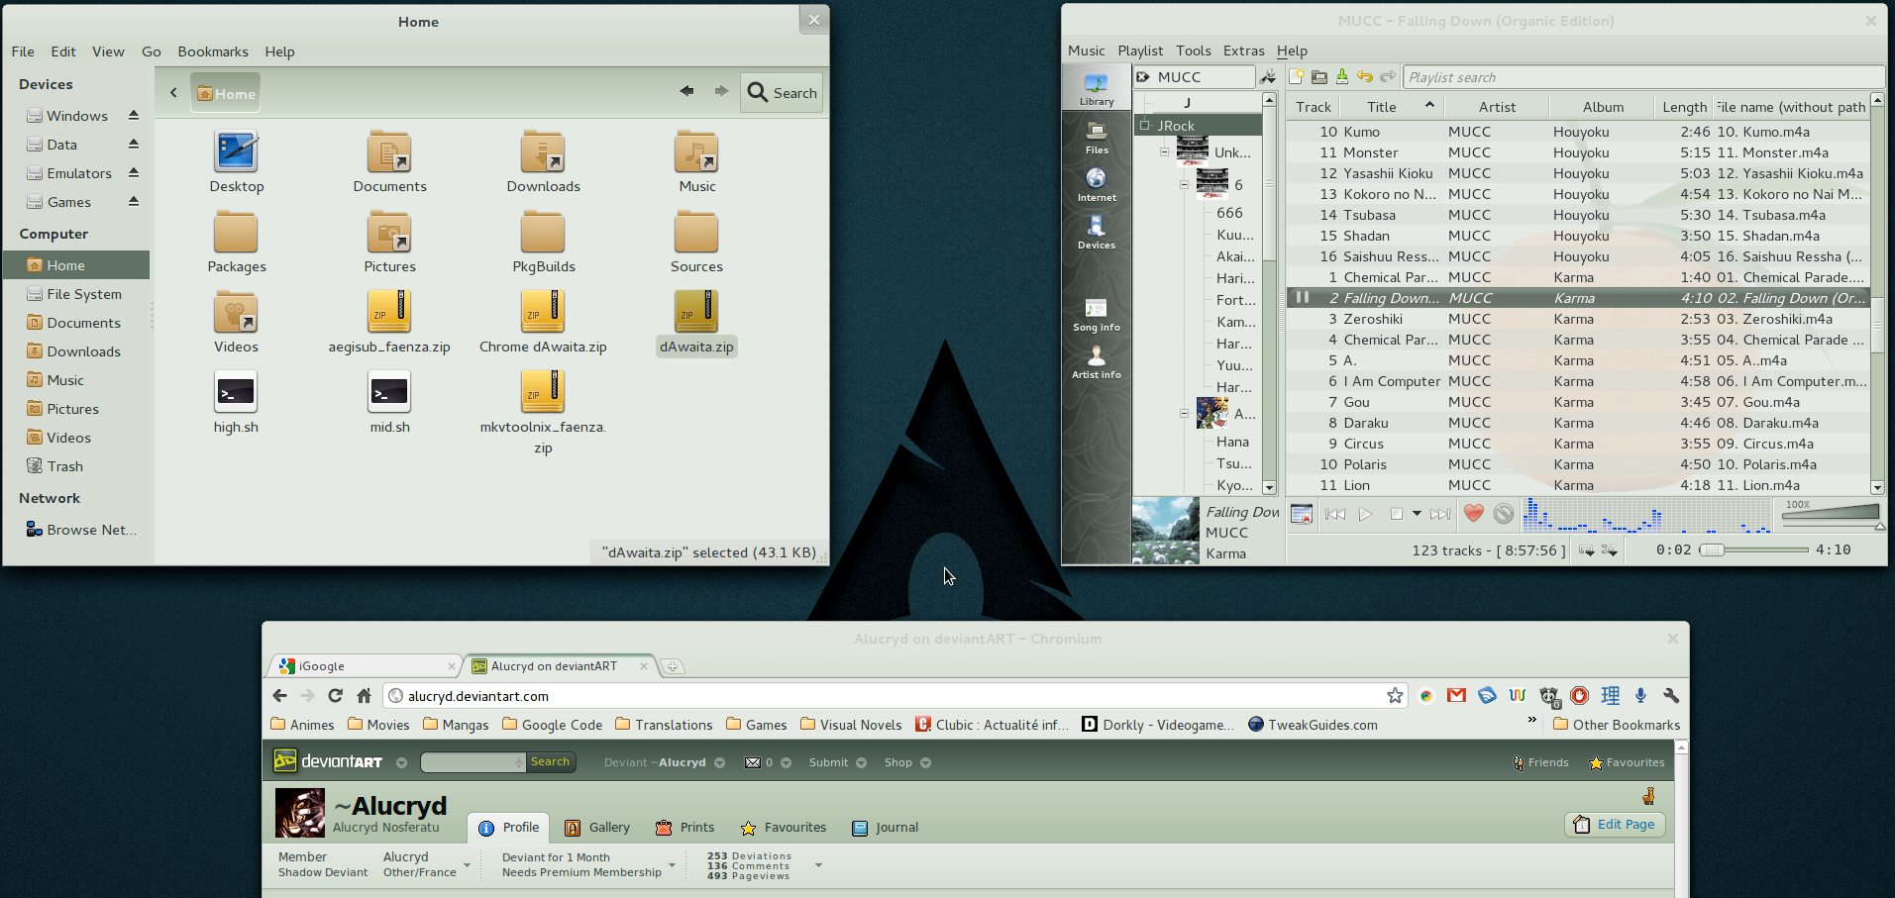Undo the last playlist change
The width and height of the screenshot is (1895, 898).
(x=1365, y=76)
